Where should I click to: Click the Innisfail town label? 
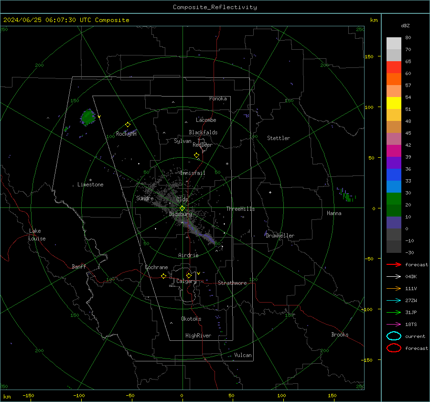[x=193, y=173]
